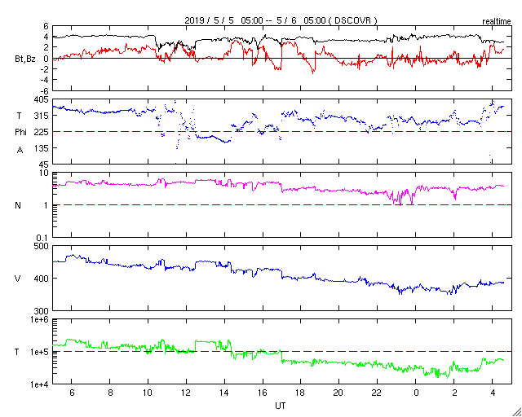This screenshot has width=522, height=417.
Task: Click the "16" hour label on the UT axis
Action: click(x=263, y=393)
